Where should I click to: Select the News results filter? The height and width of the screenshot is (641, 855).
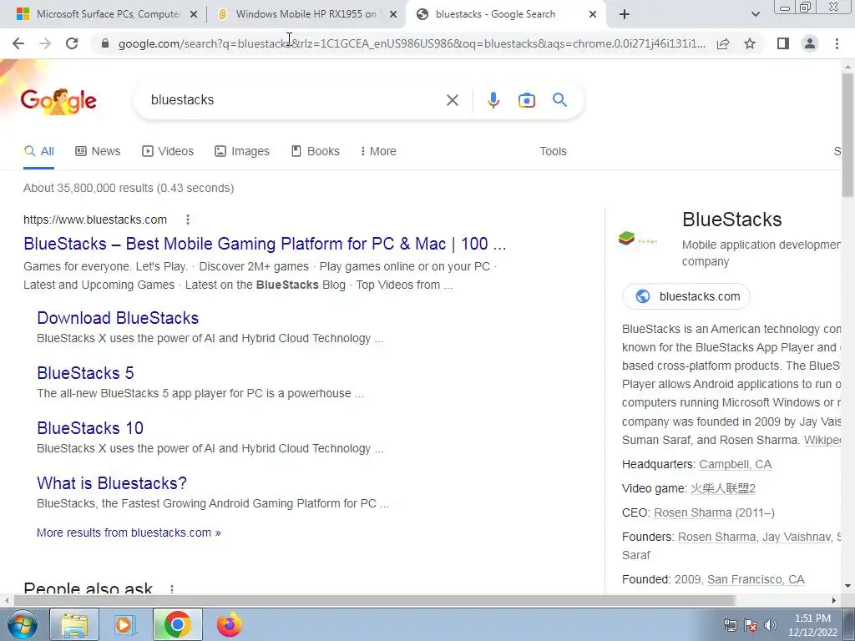tap(98, 152)
